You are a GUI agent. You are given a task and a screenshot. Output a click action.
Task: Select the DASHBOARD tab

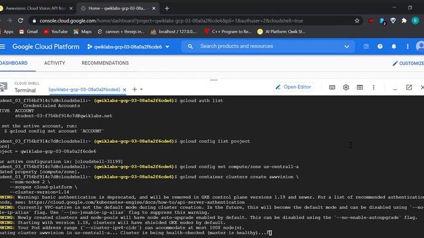pyautogui.click(x=14, y=63)
